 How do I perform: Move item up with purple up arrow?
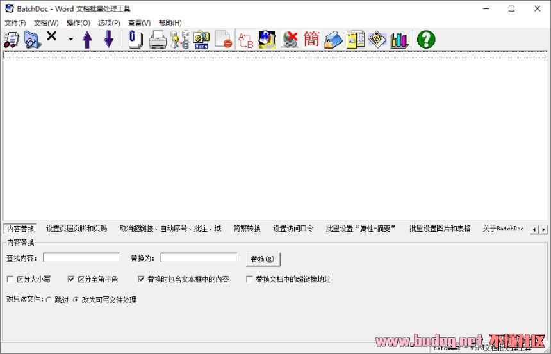coord(87,39)
